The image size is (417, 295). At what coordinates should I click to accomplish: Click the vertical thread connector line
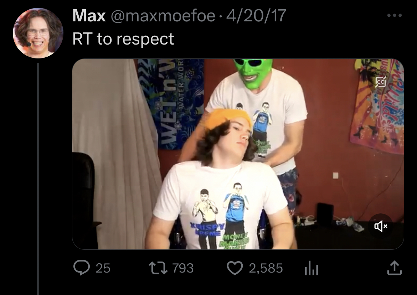38,179
